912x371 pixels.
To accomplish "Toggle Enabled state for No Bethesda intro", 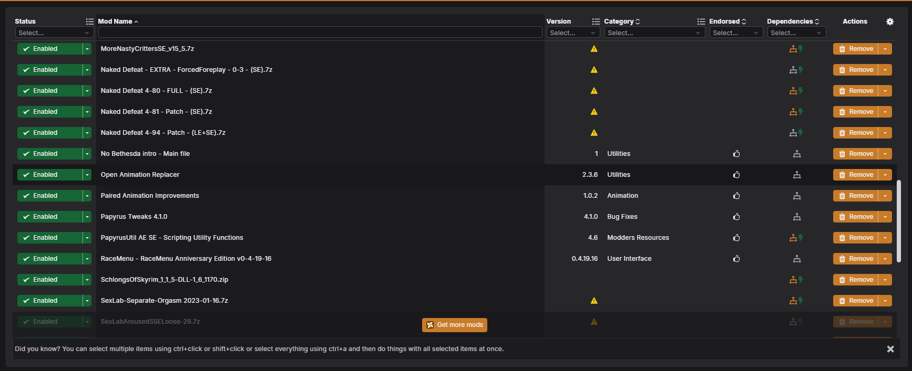I will (x=50, y=154).
